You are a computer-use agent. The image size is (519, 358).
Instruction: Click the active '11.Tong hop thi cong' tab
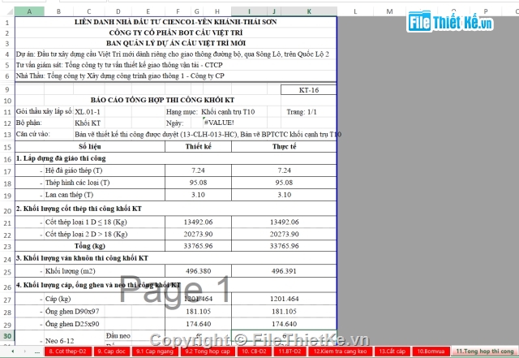485,352
